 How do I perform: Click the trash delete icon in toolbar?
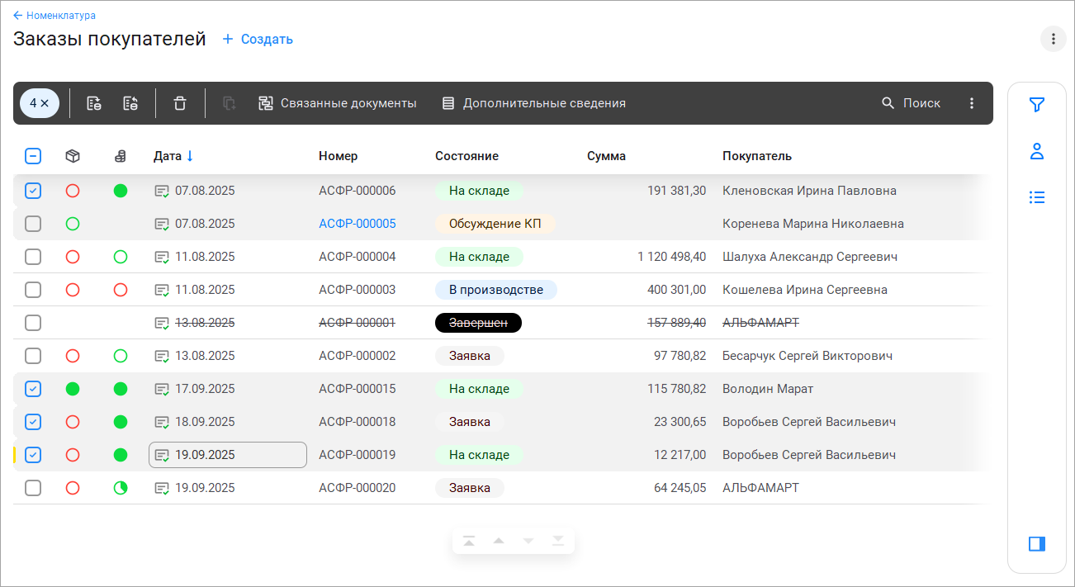pos(180,103)
